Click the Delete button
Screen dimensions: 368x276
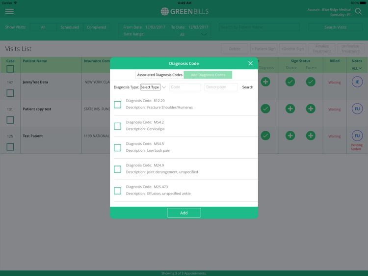(235, 49)
